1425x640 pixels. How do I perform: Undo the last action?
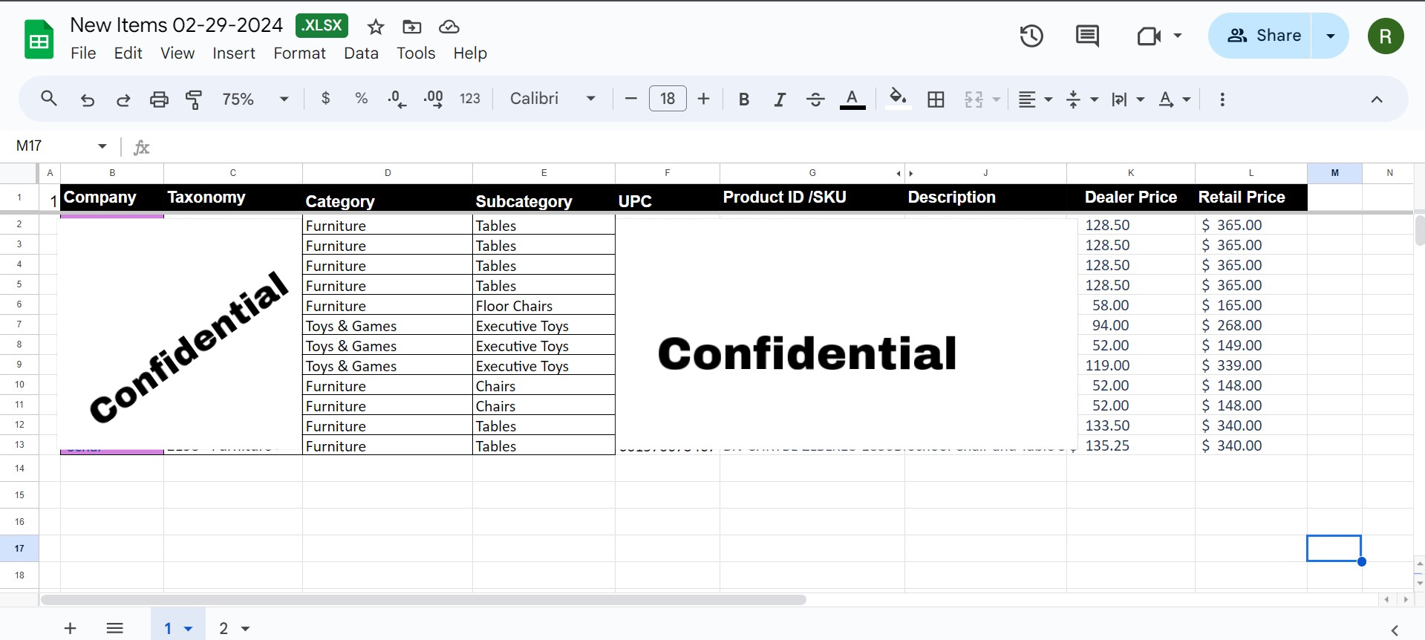[x=87, y=99]
